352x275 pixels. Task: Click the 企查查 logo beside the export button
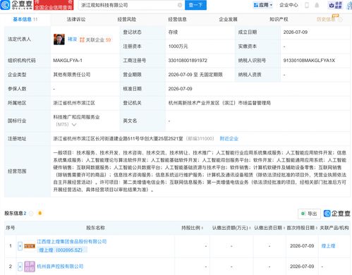point(337,214)
